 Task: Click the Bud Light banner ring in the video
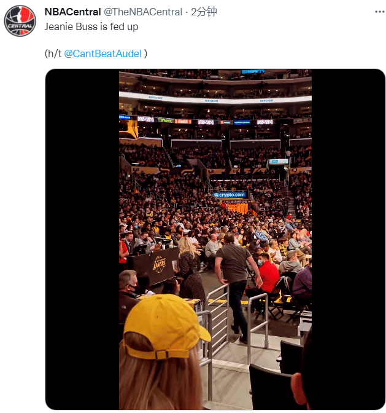pos(215,99)
